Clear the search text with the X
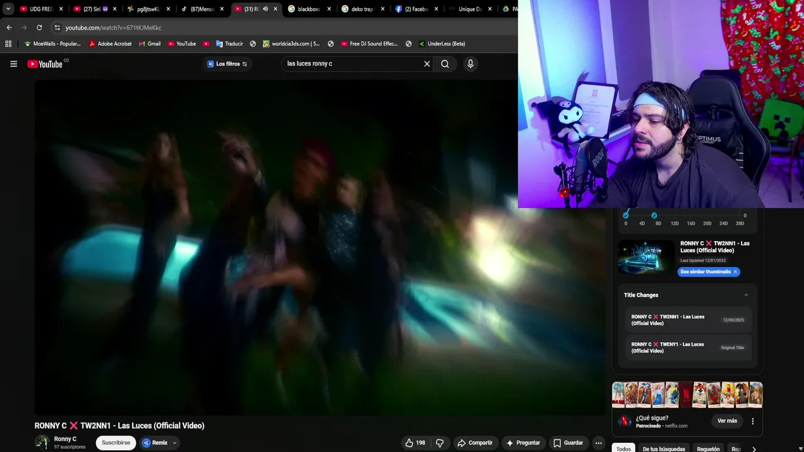Screen dimensions: 804x452 [427, 63]
